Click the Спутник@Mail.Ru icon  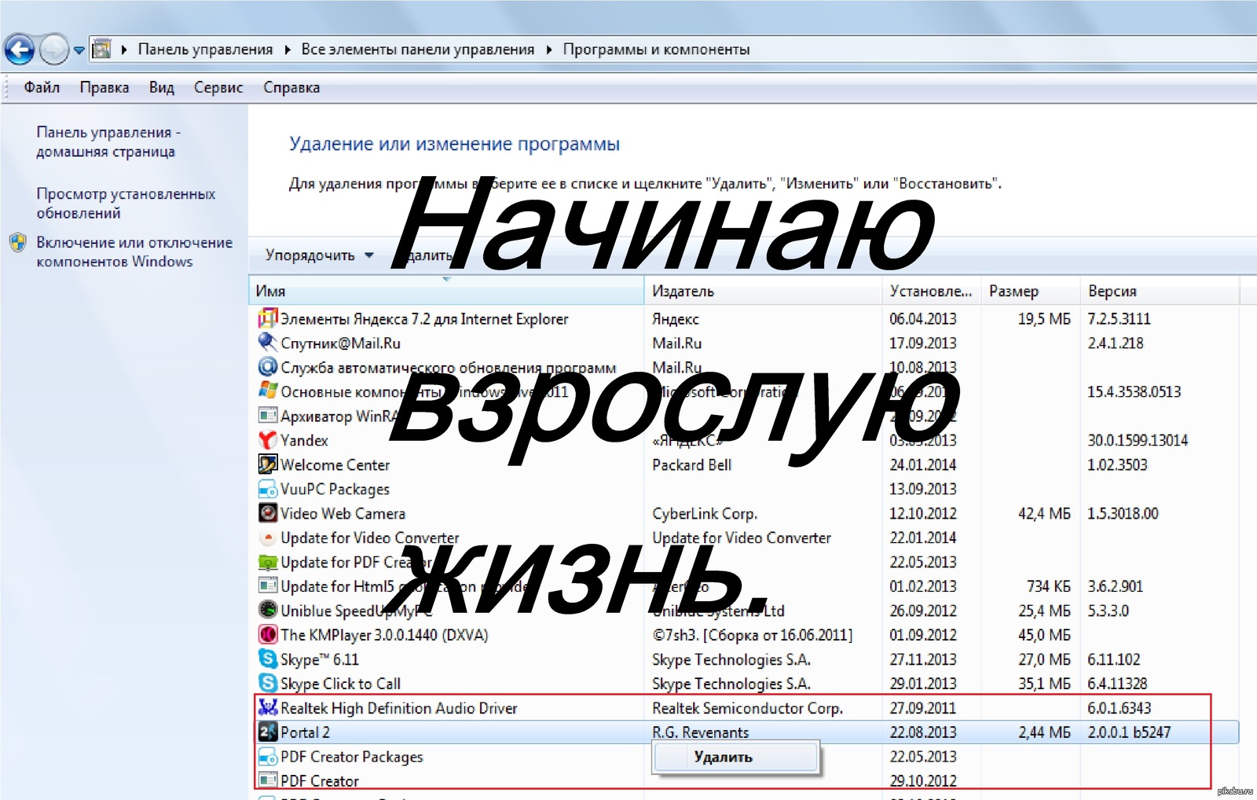pyautogui.click(x=268, y=343)
